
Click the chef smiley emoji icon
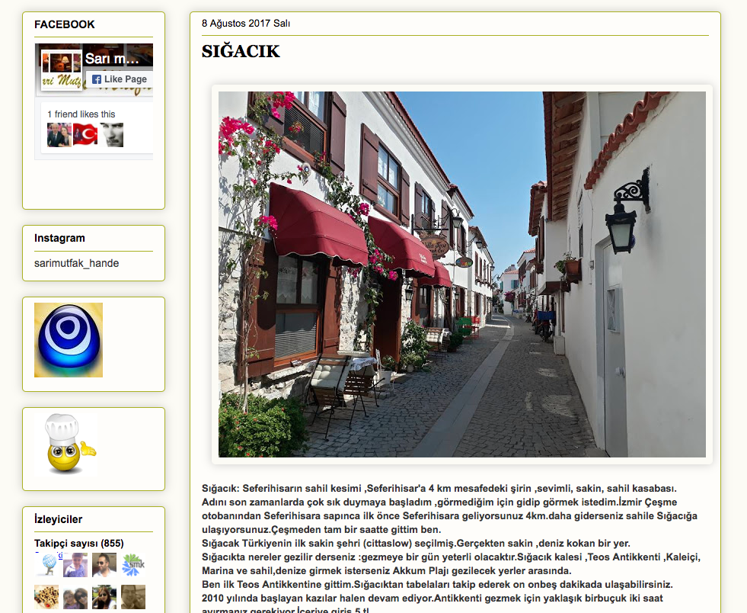click(x=69, y=445)
